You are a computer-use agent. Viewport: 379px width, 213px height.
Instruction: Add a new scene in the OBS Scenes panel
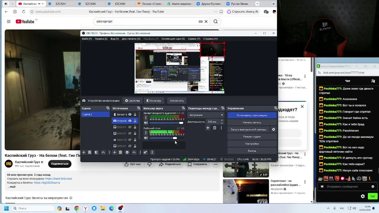84,152
